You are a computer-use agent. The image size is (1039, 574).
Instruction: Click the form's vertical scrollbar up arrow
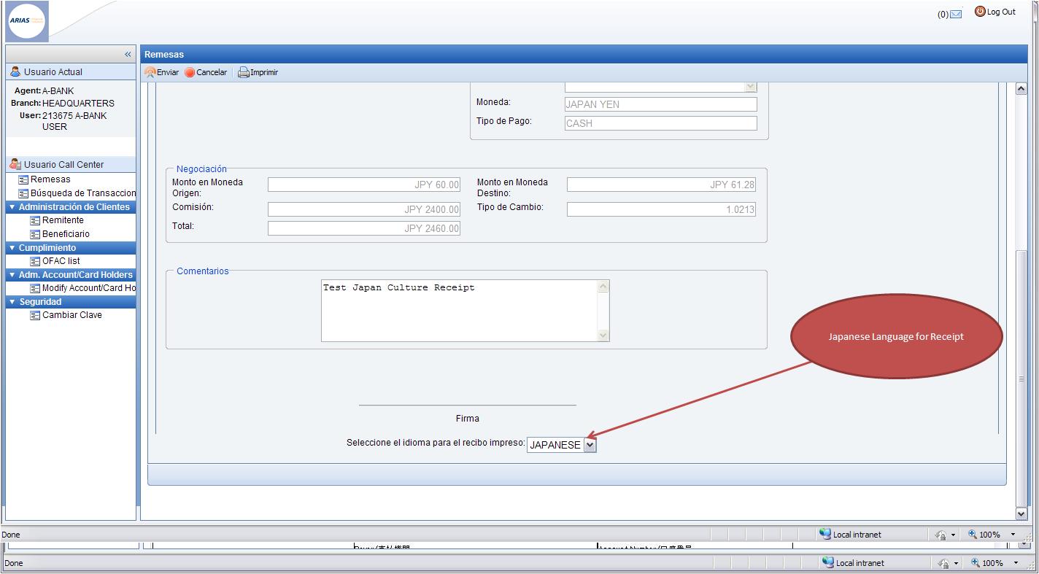coord(1021,88)
